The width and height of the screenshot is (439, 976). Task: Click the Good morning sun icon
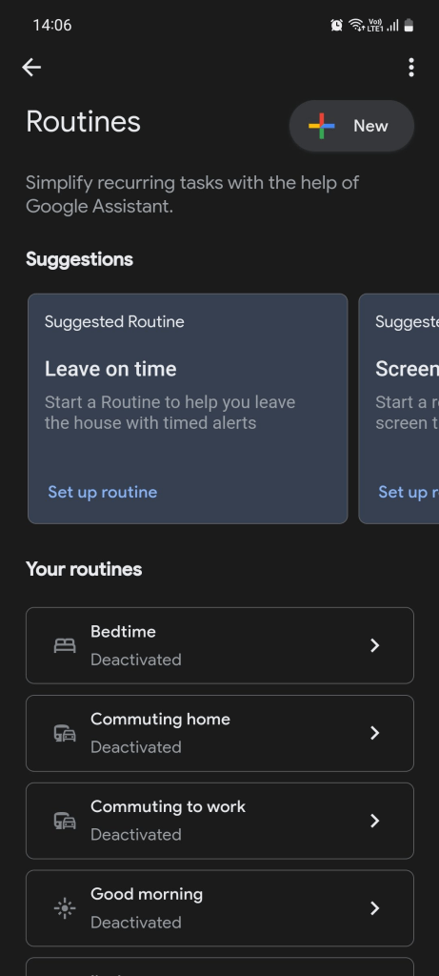pos(65,908)
